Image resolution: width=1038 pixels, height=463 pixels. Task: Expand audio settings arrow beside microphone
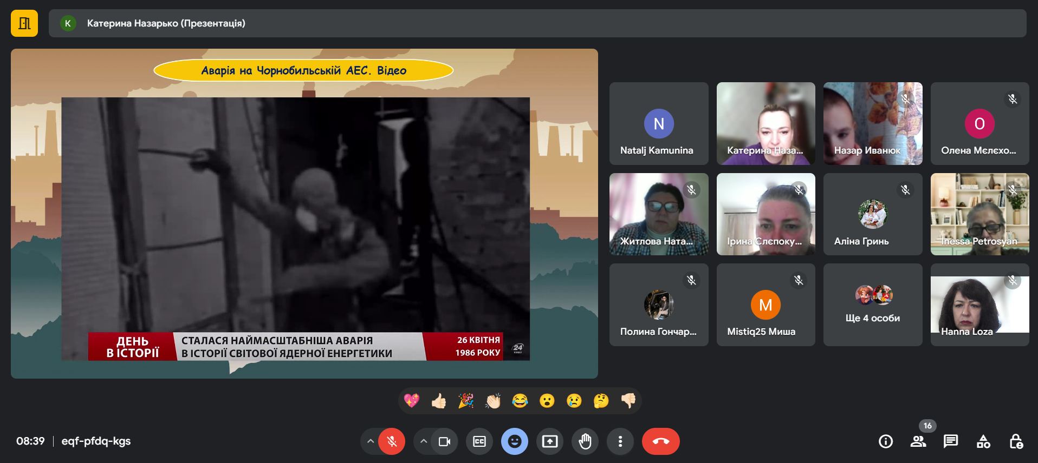tap(371, 441)
